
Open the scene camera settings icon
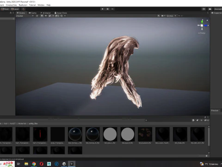click(162, 16)
